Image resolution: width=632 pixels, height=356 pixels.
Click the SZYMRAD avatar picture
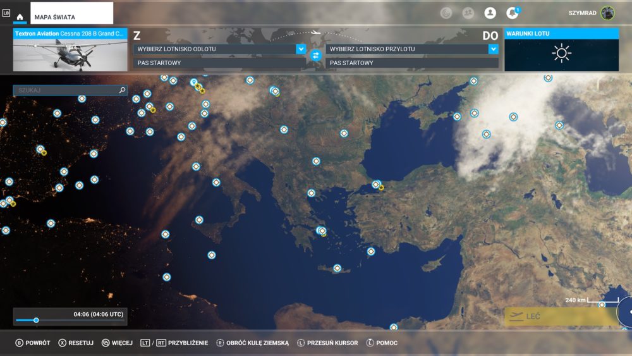tap(608, 13)
